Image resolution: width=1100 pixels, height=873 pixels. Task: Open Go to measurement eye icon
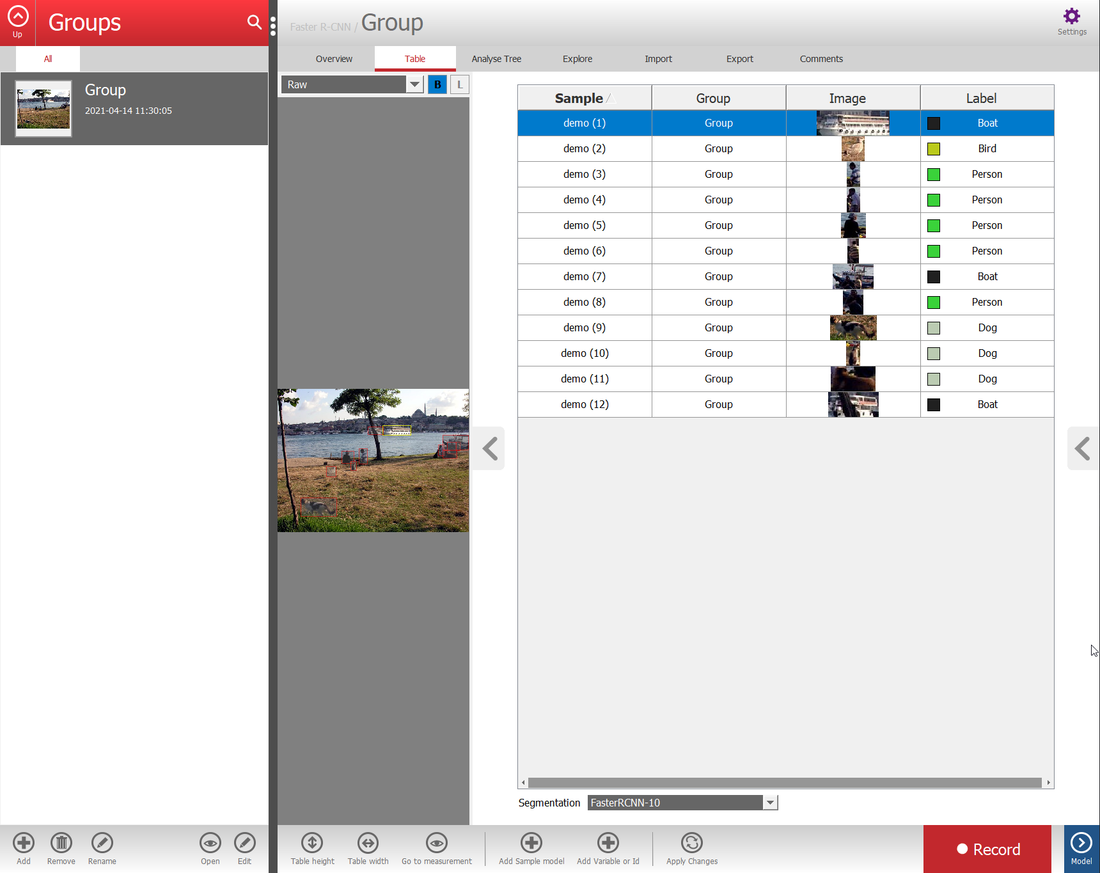436,843
